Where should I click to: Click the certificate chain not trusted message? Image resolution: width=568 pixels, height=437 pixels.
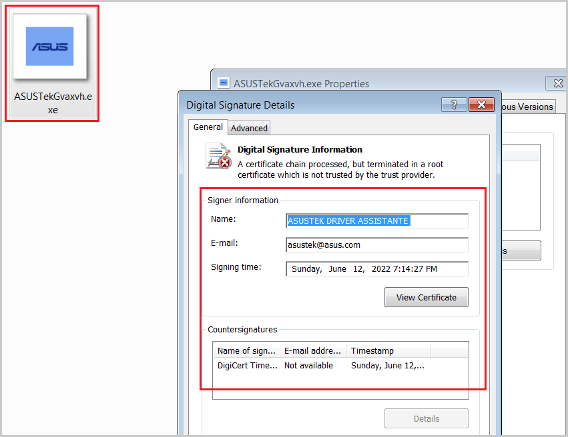[x=340, y=169]
